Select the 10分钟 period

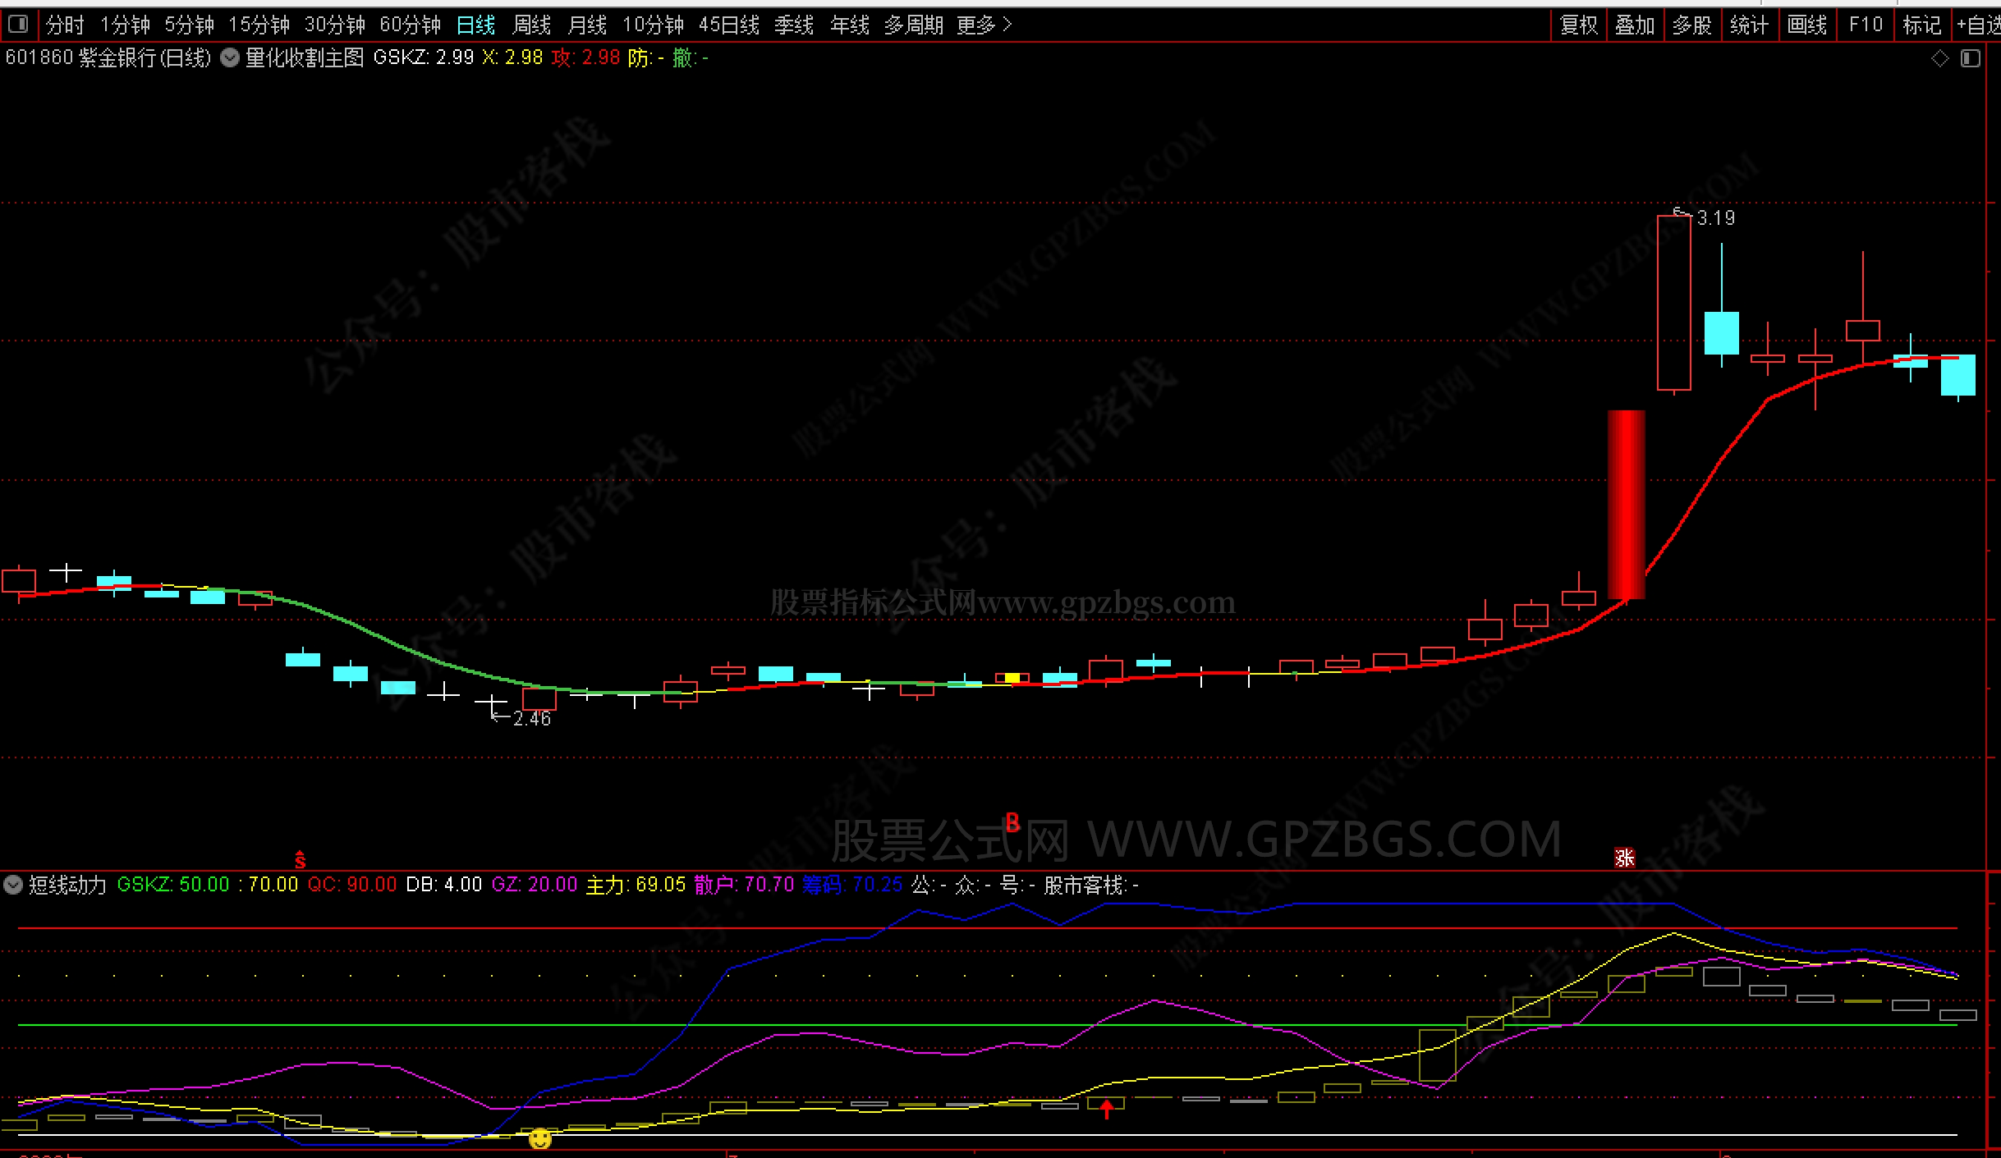(653, 25)
